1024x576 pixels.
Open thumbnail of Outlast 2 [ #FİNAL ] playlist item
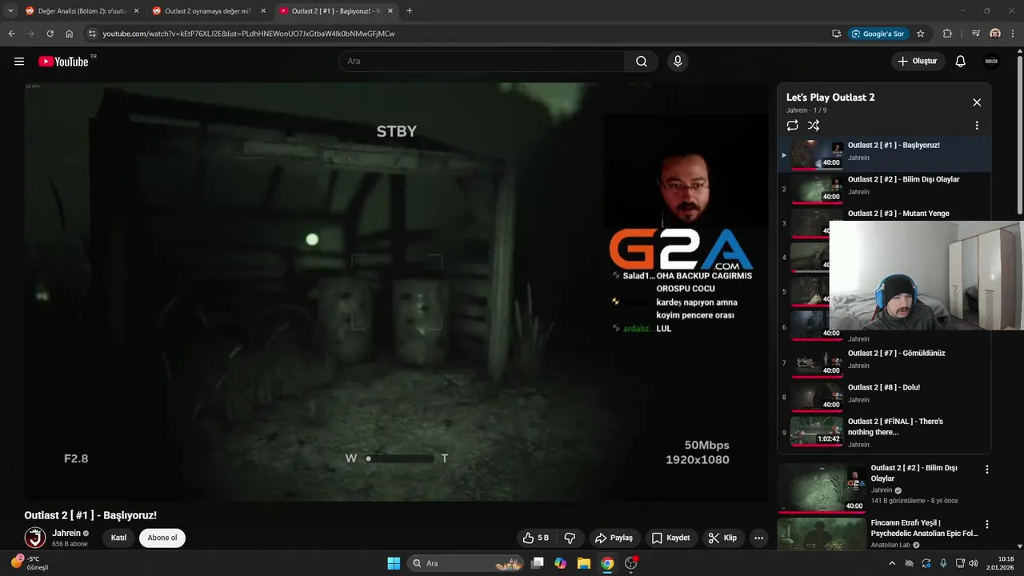point(817,431)
